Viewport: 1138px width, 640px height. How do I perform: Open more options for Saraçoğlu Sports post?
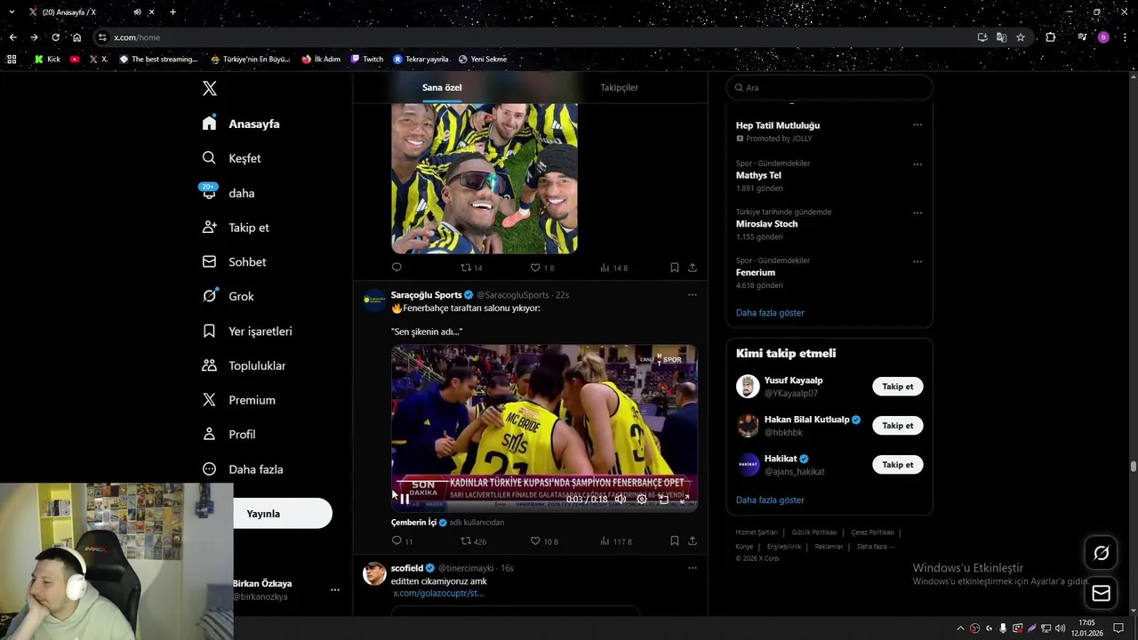click(692, 295)
